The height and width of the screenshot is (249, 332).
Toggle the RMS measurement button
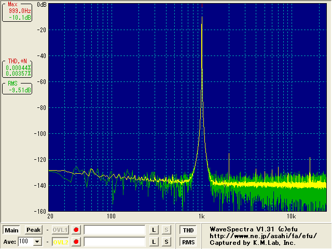pos(188,242)
